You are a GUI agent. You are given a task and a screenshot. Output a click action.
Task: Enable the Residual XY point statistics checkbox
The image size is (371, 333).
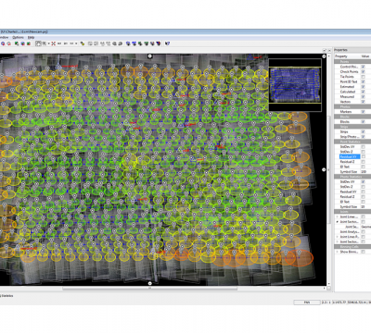[x=364, y=156]
